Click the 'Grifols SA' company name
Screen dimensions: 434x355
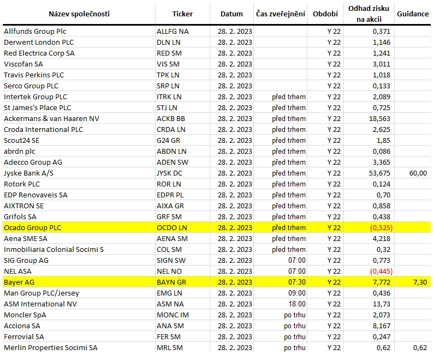[20, 217]
